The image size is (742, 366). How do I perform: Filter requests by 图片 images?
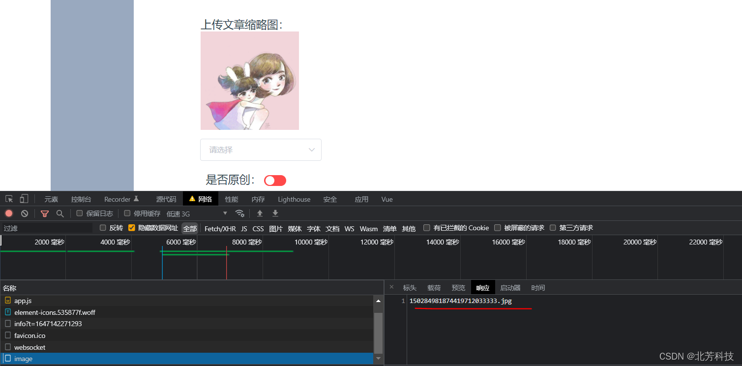[276, 228]
